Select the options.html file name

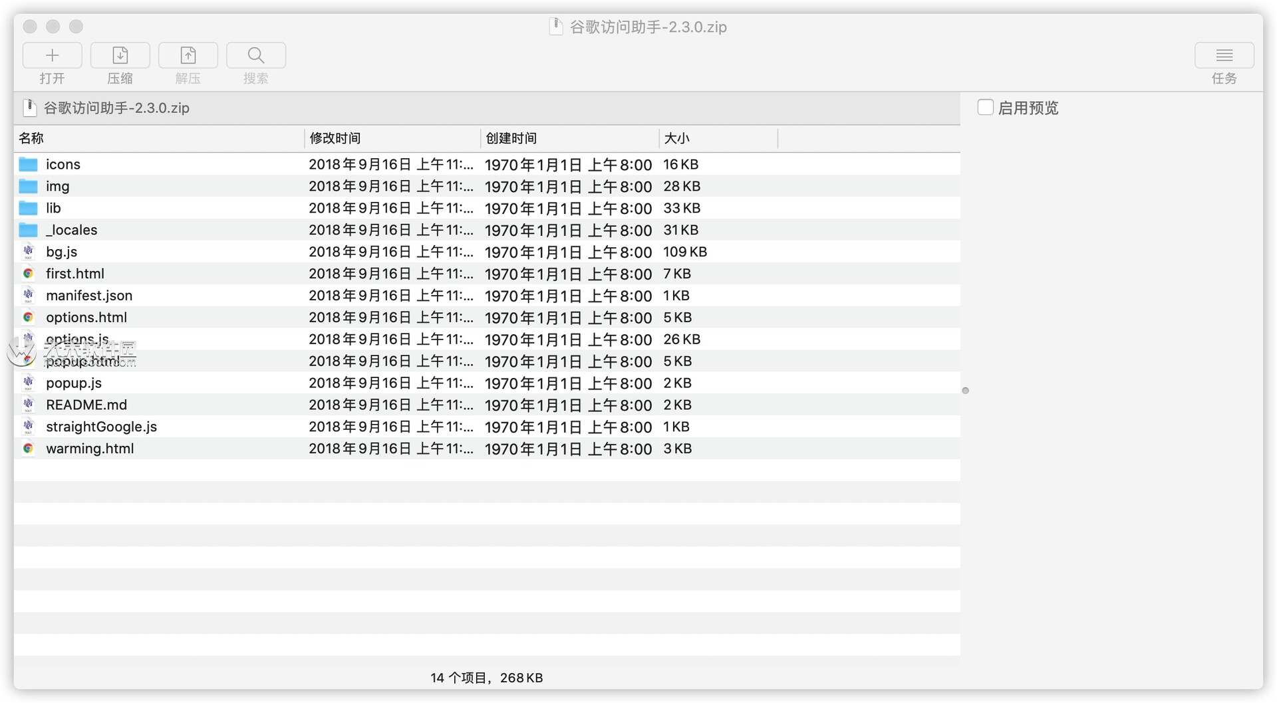(x=86, y=318)
